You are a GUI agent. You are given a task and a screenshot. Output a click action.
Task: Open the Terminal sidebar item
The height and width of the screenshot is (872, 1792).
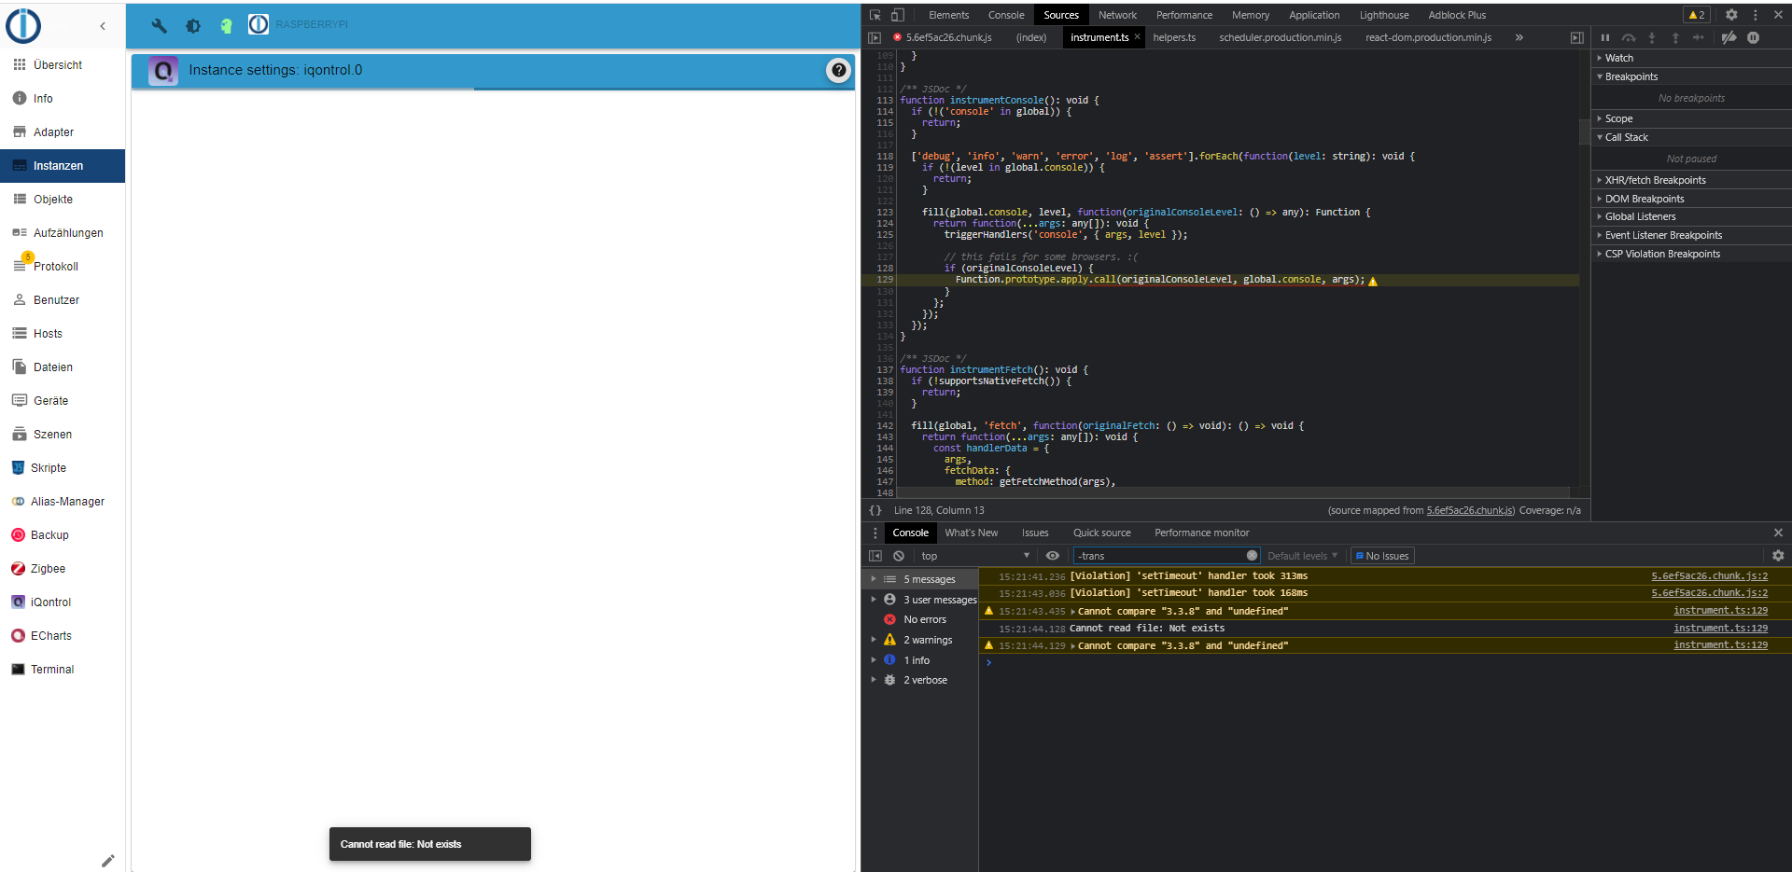click(63, 670)
